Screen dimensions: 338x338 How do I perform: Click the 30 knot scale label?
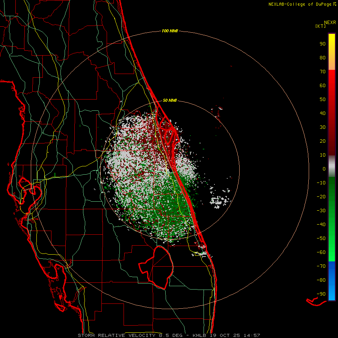pos(323,127)
